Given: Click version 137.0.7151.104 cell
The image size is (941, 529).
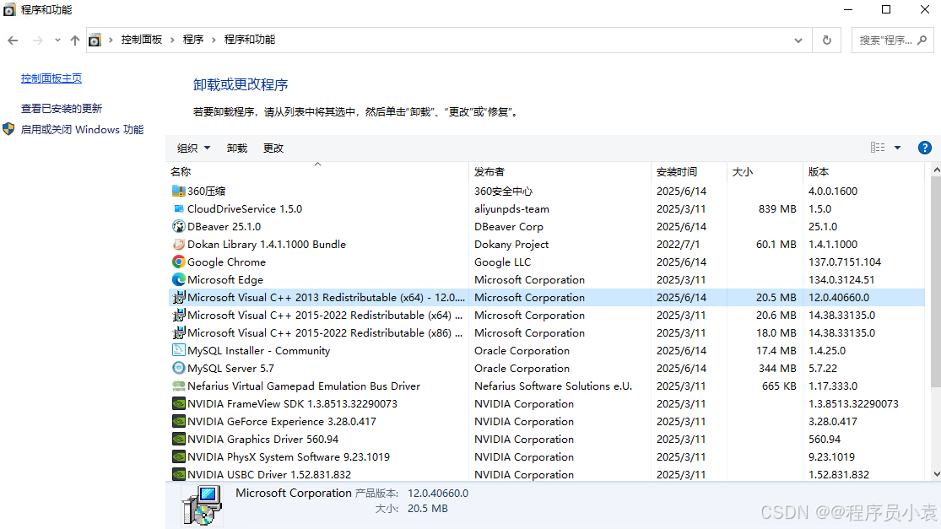Looking at the screenshot, I should [845, 262].
